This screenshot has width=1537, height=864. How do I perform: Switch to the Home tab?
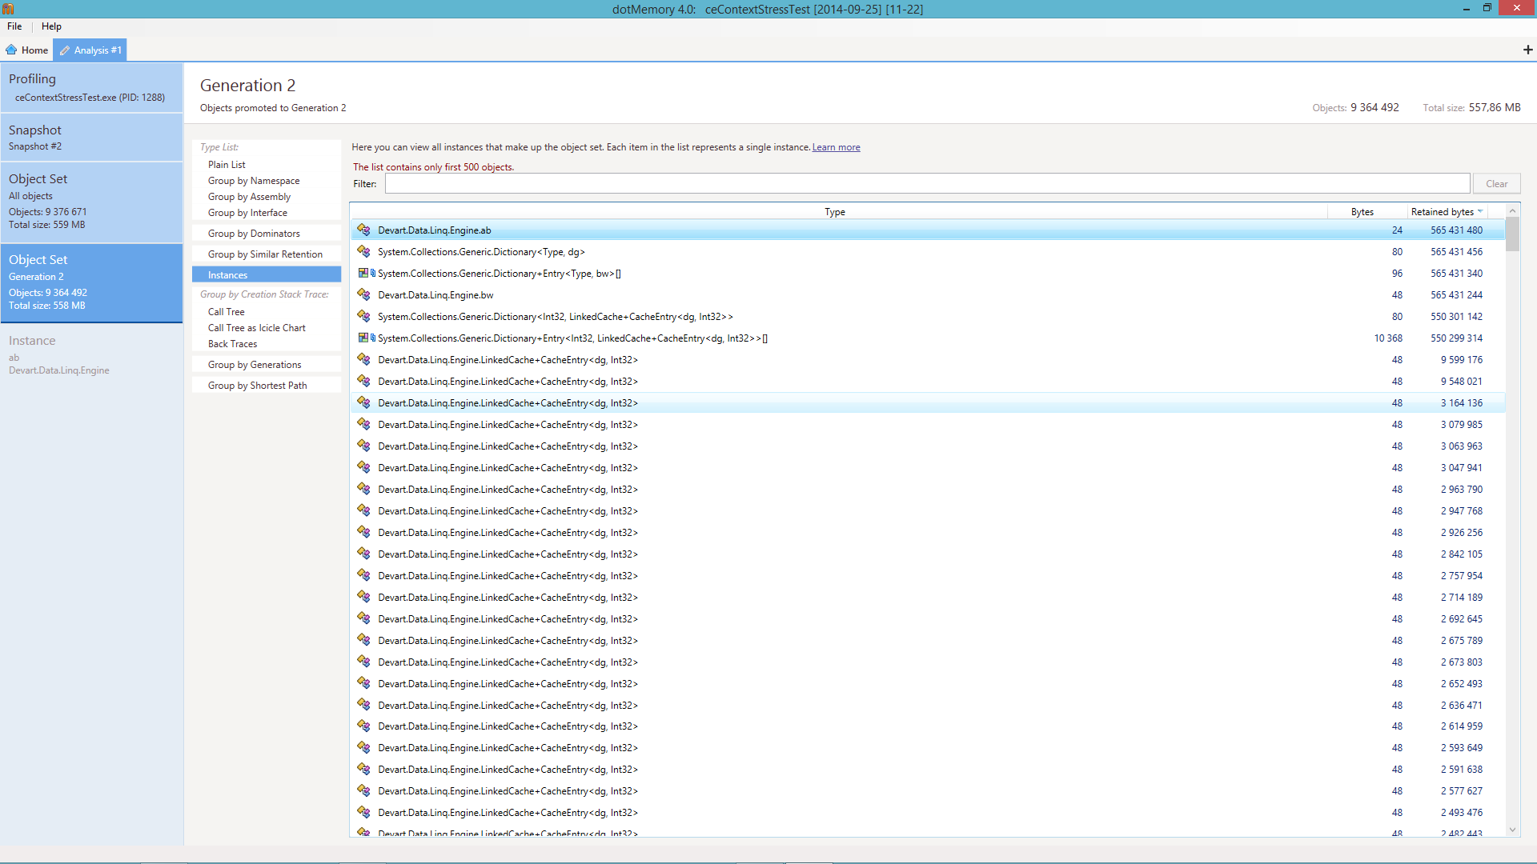click(26, 50)
